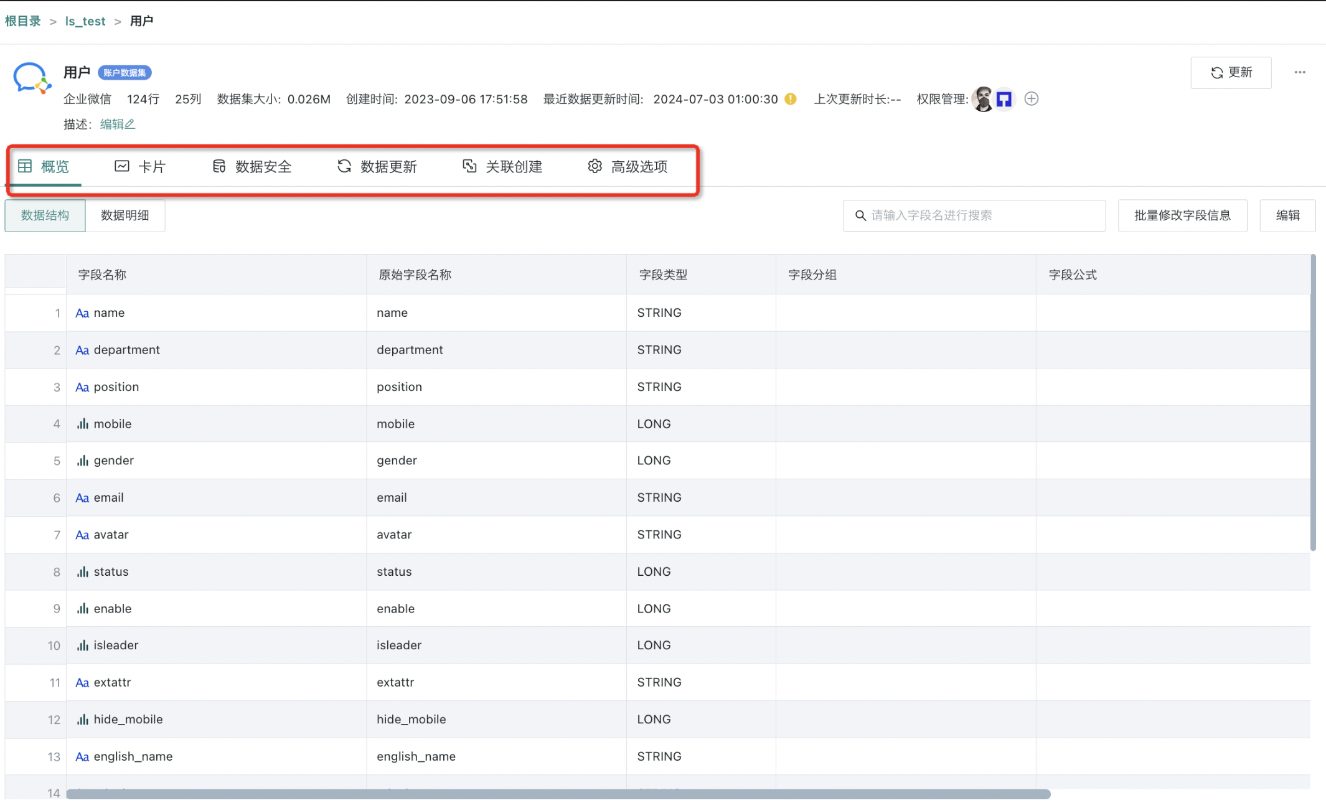The image size is (1326, 808).
Task: Open the 数据更新 tab
Action: point(377,166)
